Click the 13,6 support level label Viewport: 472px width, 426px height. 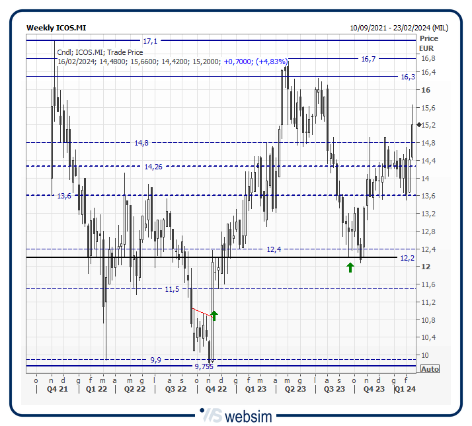click(x=64, y=196)
